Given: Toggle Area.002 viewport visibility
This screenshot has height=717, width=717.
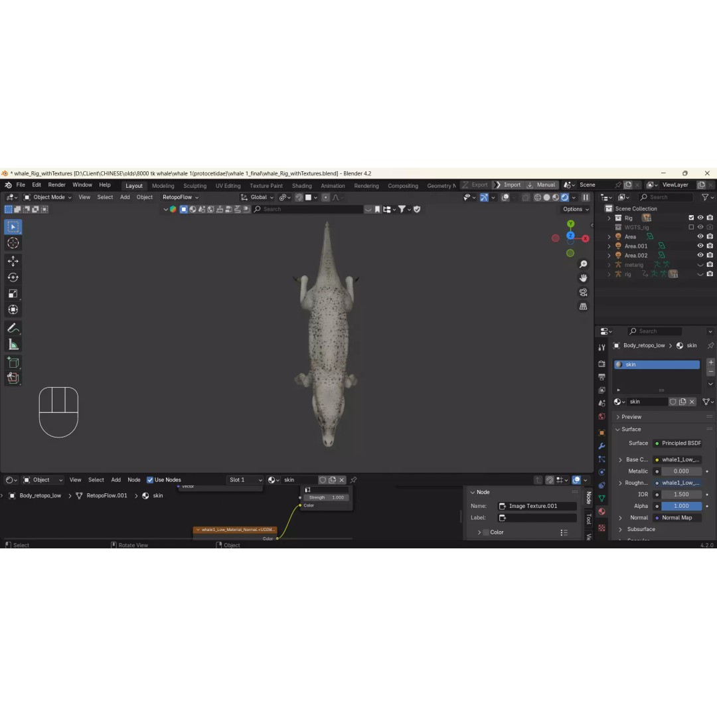Looking at the screenshot, I should [700, 255].
